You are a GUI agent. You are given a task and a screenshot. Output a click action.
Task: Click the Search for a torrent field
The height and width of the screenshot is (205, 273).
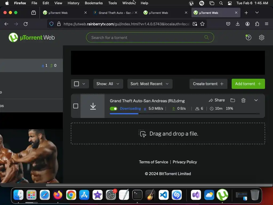[150, 37]
